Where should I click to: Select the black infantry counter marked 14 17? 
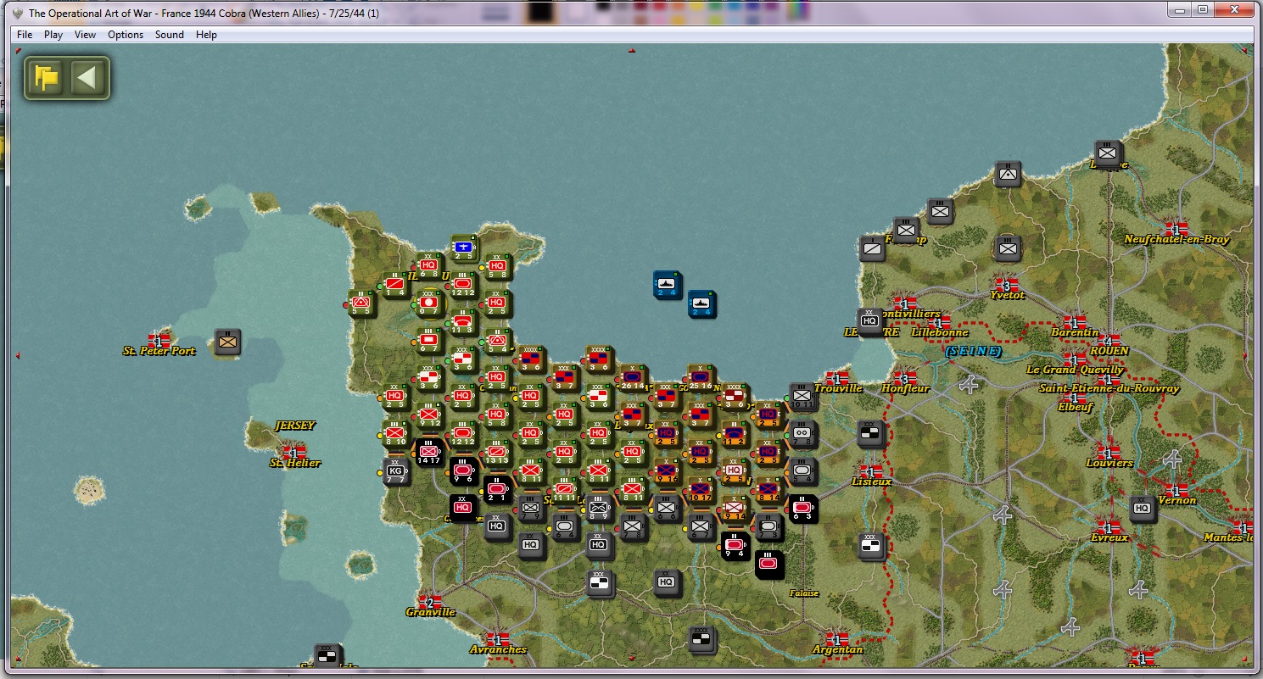point(429,453)
